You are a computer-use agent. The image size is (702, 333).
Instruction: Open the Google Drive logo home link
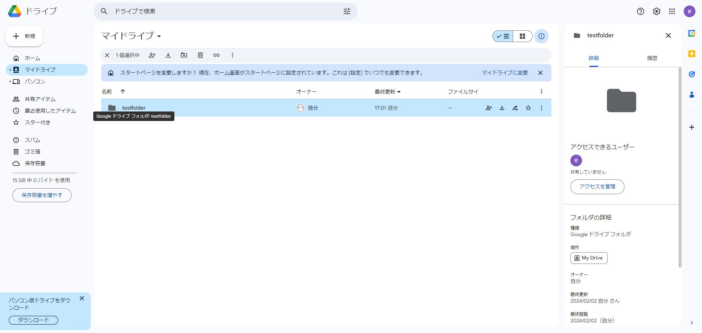click(x=32, y=11)
